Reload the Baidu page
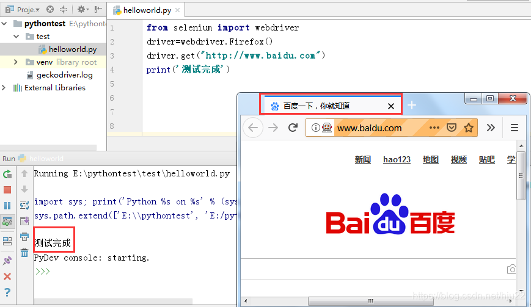 [x=293, y=128]
